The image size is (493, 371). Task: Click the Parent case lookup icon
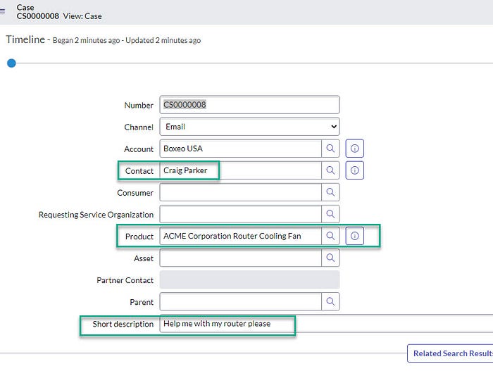tap(330, 301)
